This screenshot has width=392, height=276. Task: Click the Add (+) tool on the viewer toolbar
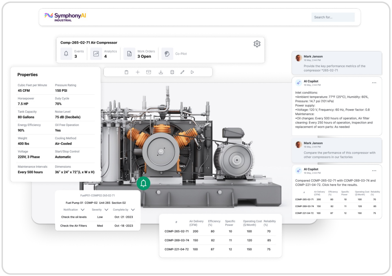point(138,72)
